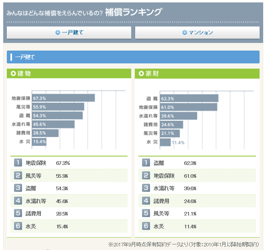
Task: Click the 45.6% value in 建物 ranking list
Action: click(62, 201)
